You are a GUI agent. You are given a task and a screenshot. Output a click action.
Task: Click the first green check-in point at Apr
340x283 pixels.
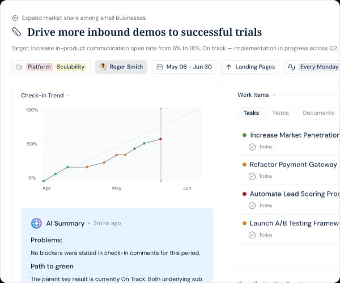[x=44, y=181]
